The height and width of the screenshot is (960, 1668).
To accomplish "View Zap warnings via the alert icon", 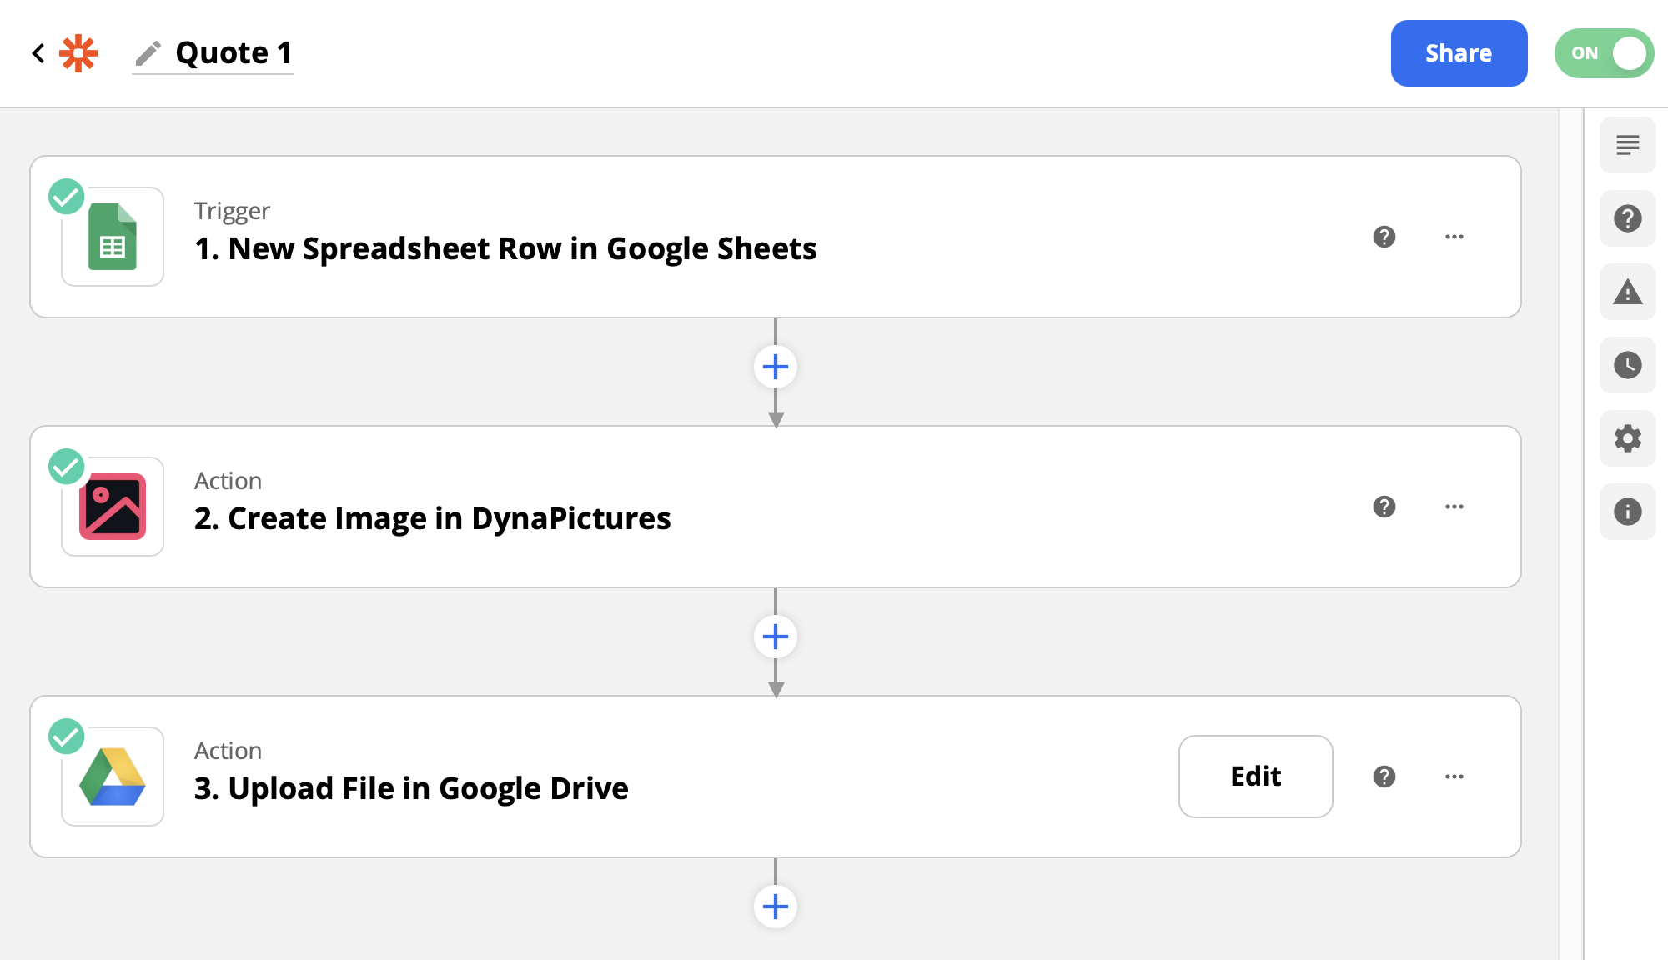I will click(x=1627, y=292).
